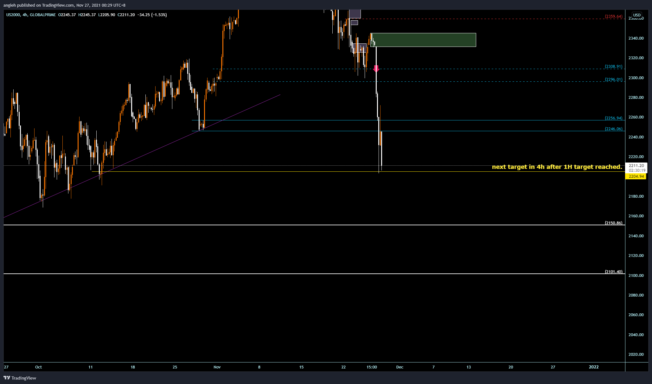Select the (2256.94) horizontal level label
Viewport: 652px width, 384px height.
click(613, 118)
